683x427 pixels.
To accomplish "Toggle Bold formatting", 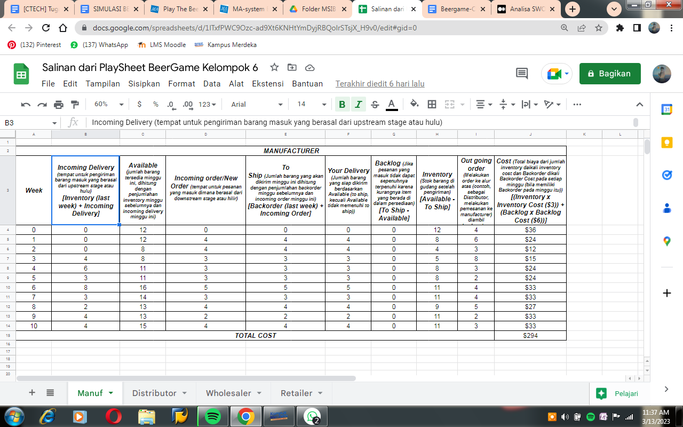I will 342,104.
